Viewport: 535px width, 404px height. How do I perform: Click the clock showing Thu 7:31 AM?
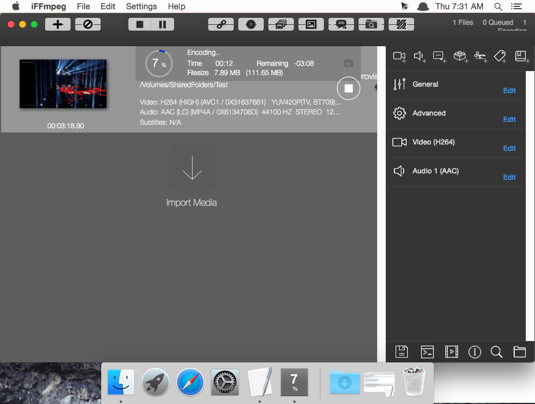[459, 6]
